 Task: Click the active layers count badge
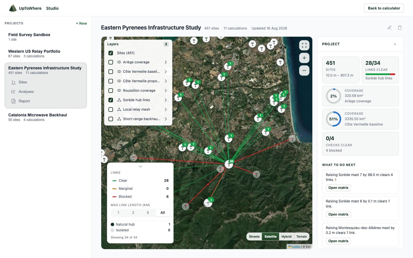[166, 44]
